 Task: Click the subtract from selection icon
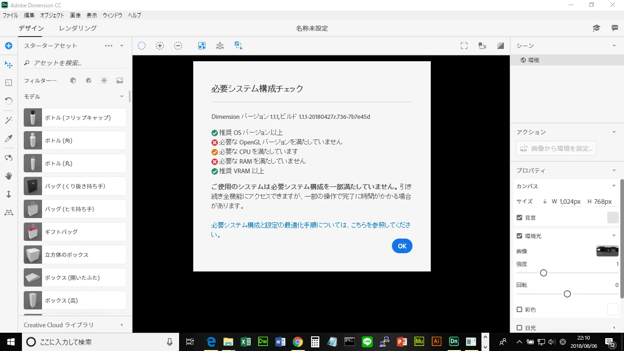click(x=178, y=46)
